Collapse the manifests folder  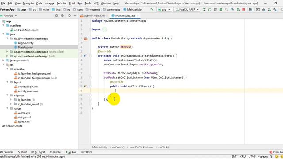tap(3, 26)
